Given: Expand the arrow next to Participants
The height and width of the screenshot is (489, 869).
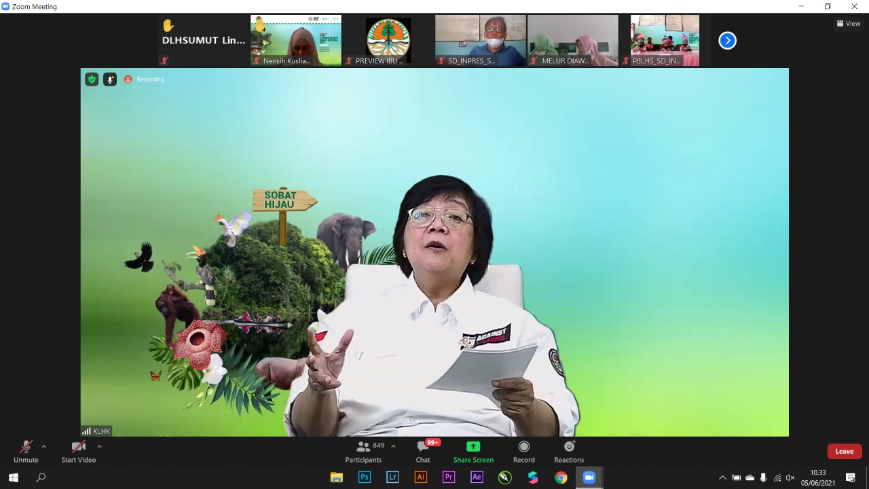Looking at the screenshot, I should (393, 447).
